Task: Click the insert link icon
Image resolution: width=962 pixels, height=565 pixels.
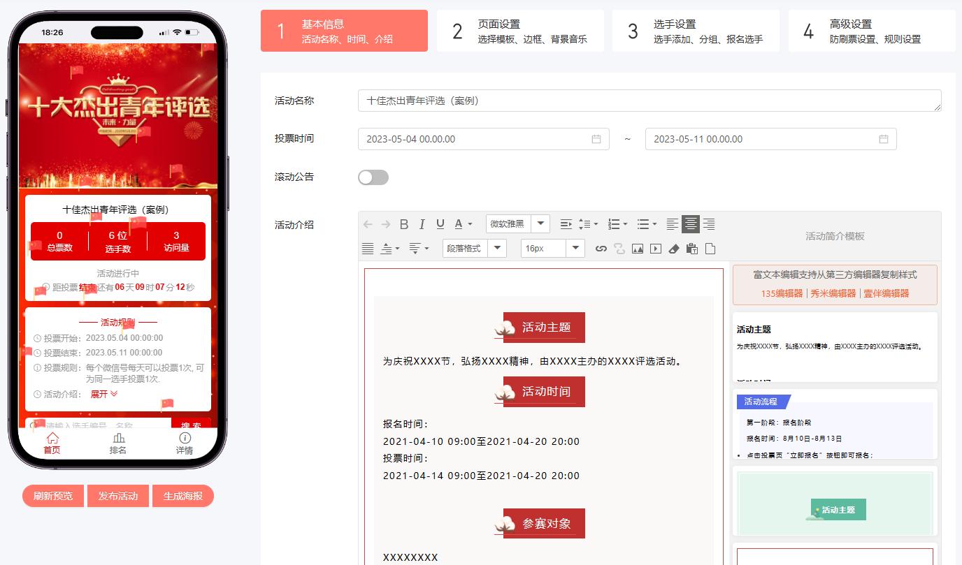Action: [x=601, y=249]
